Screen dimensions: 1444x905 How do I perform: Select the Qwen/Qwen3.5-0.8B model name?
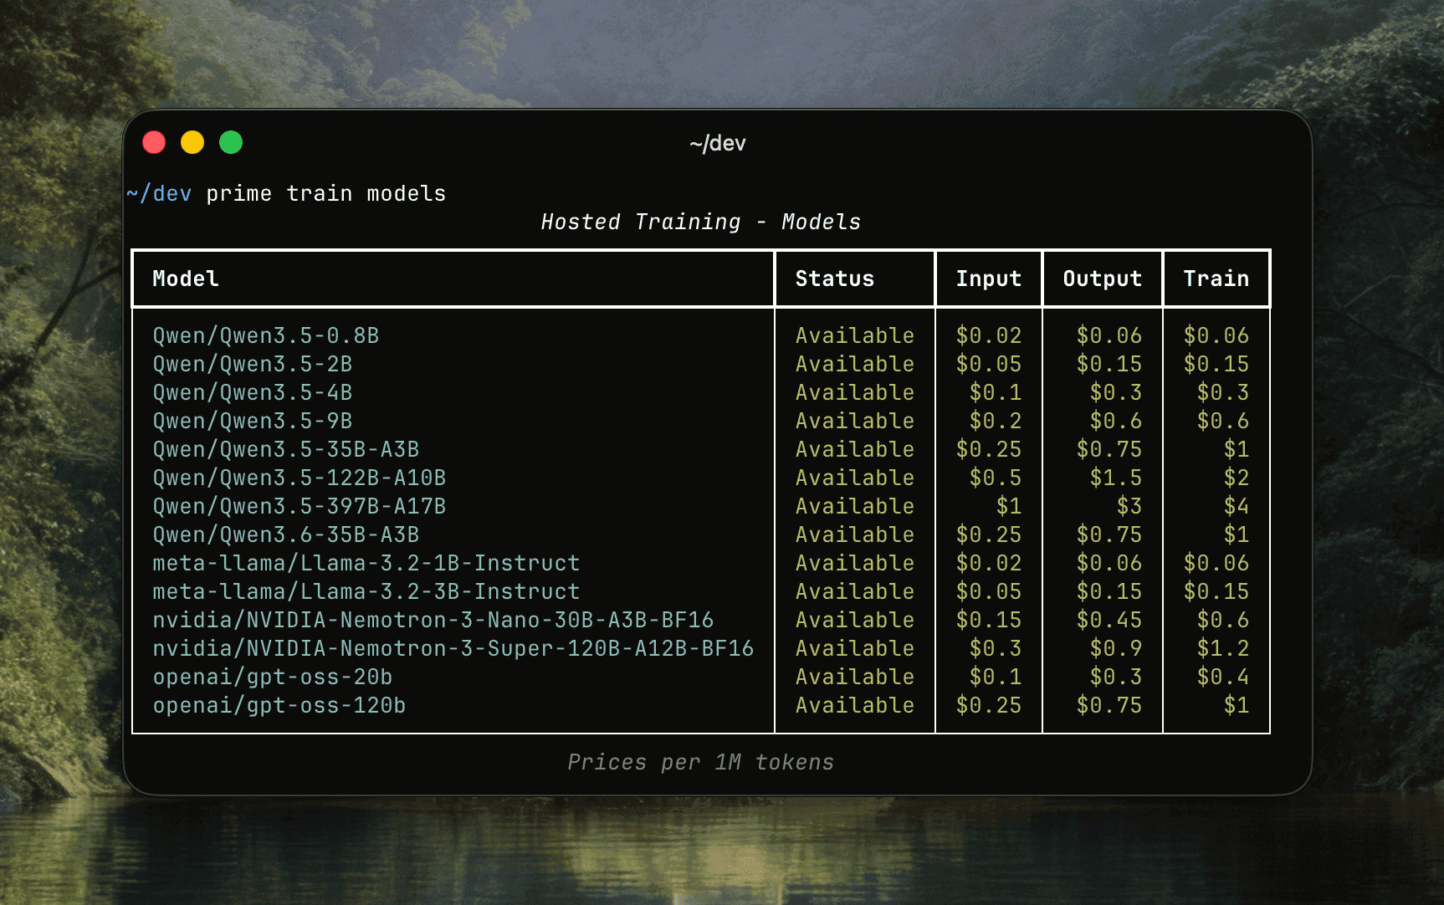point(266,336)
